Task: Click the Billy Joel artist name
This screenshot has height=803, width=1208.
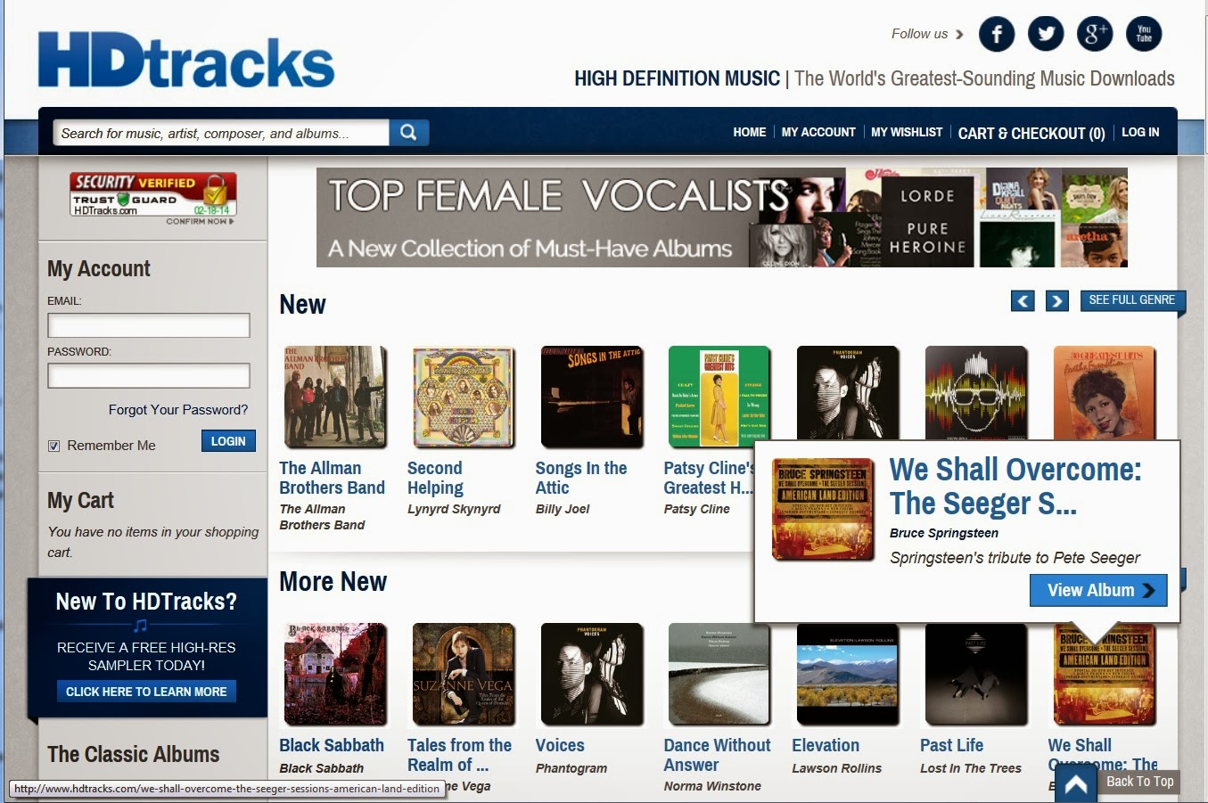Action: [x=563, y=509]
